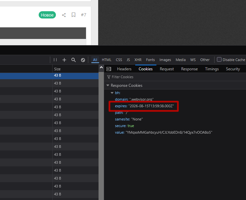Pause network recording with the pause icon

pyautogui.click(x=55, y=60)
